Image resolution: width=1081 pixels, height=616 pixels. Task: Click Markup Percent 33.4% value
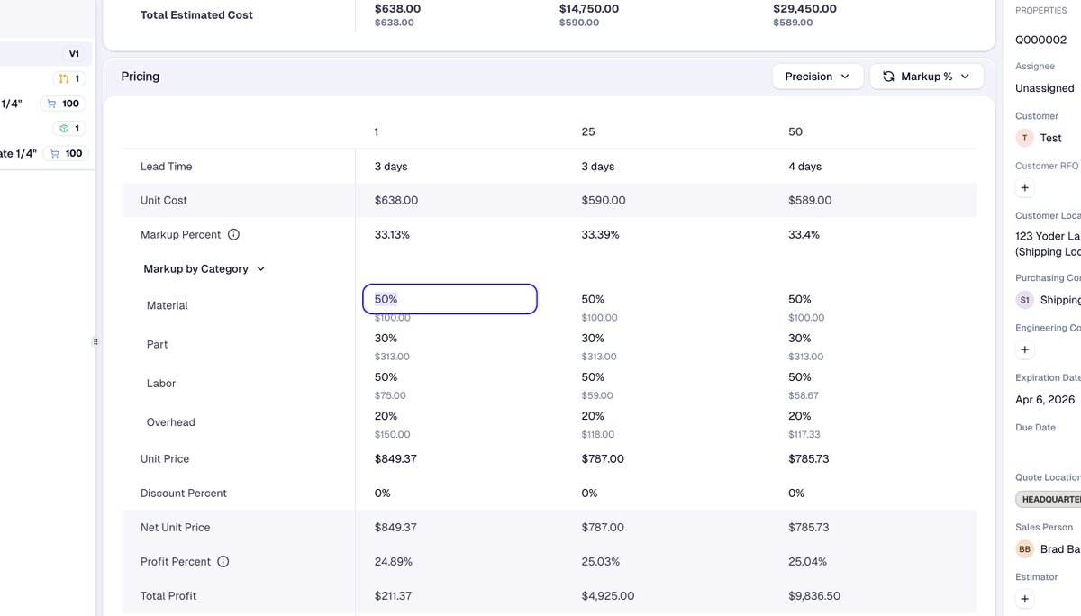click(x=804, y=235)
